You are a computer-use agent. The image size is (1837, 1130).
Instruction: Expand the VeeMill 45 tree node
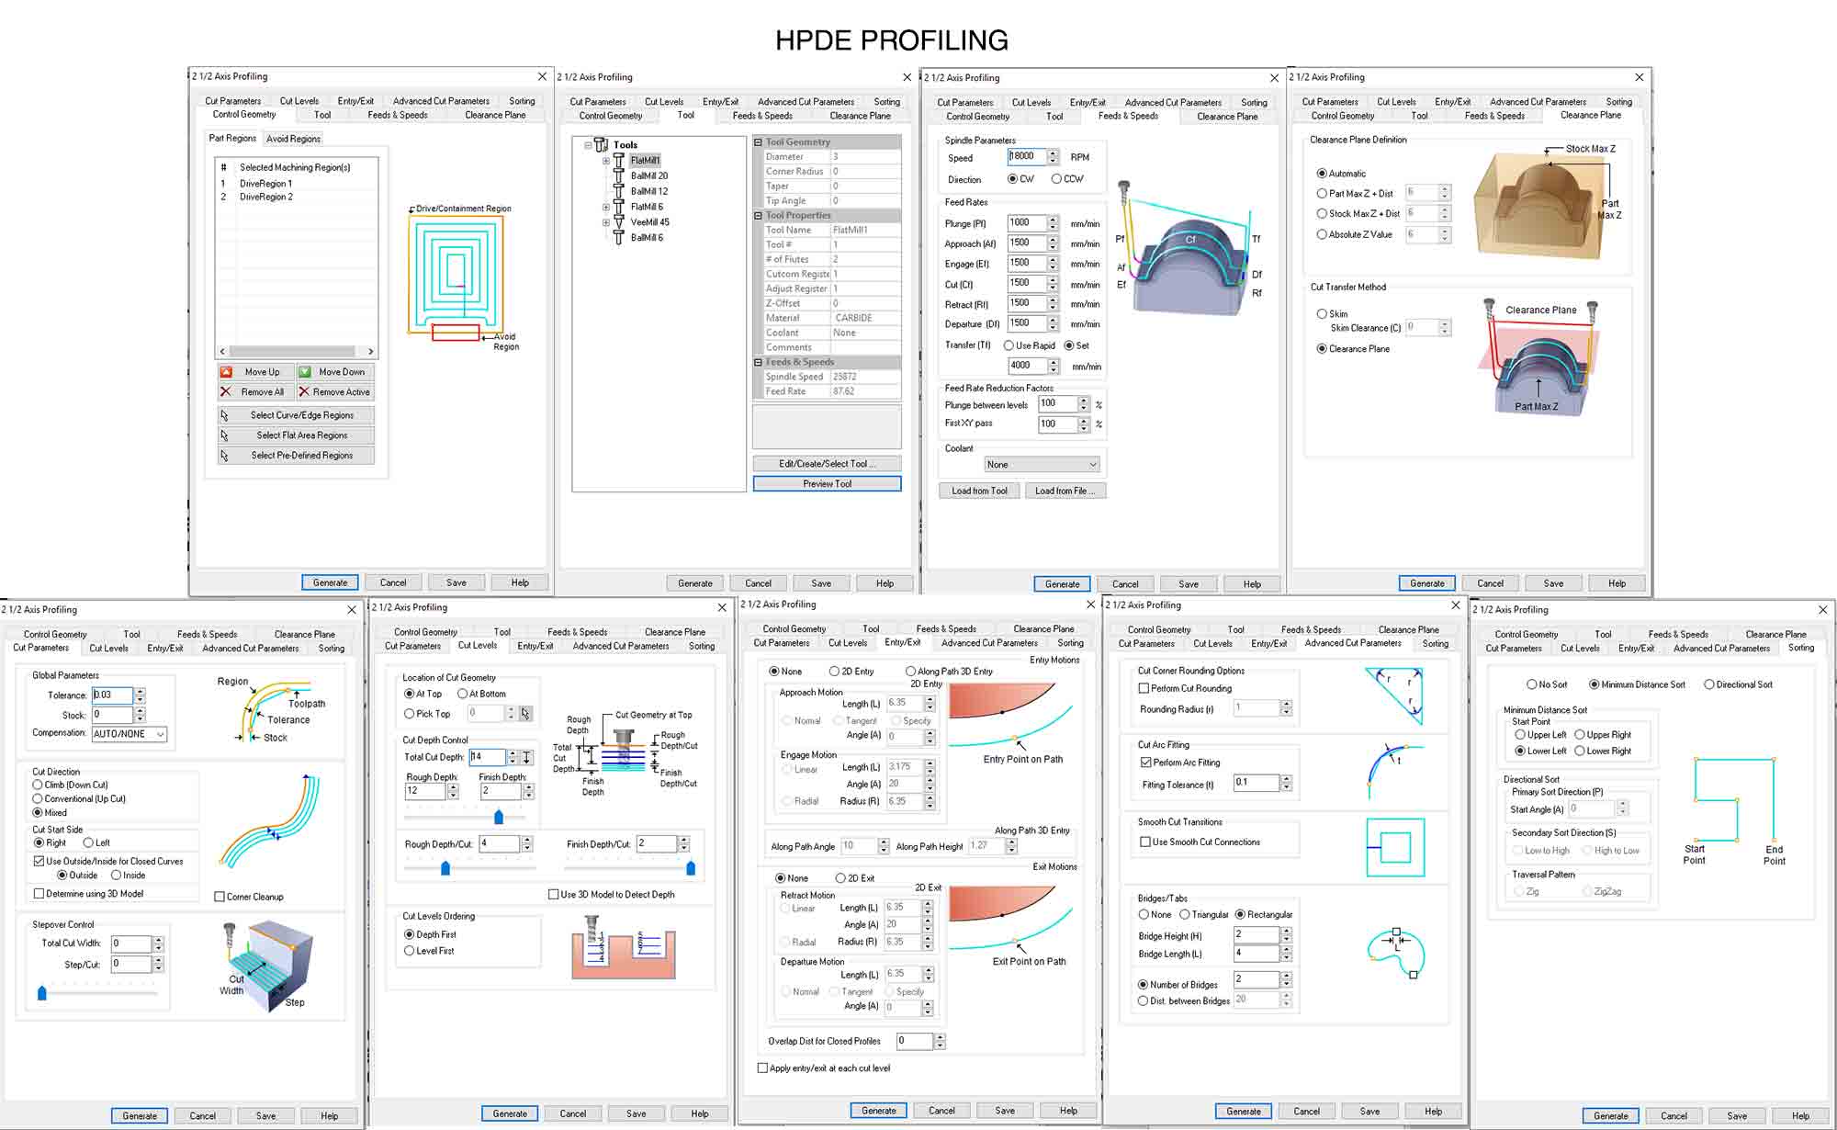coord(606,222)
